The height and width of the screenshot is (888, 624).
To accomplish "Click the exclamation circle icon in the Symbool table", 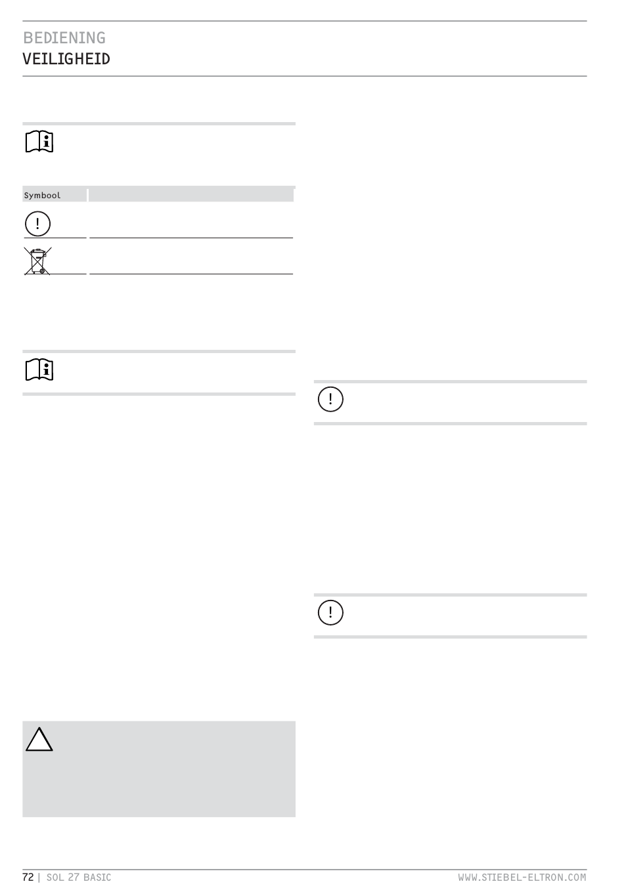I will click(x=38, y=224).
